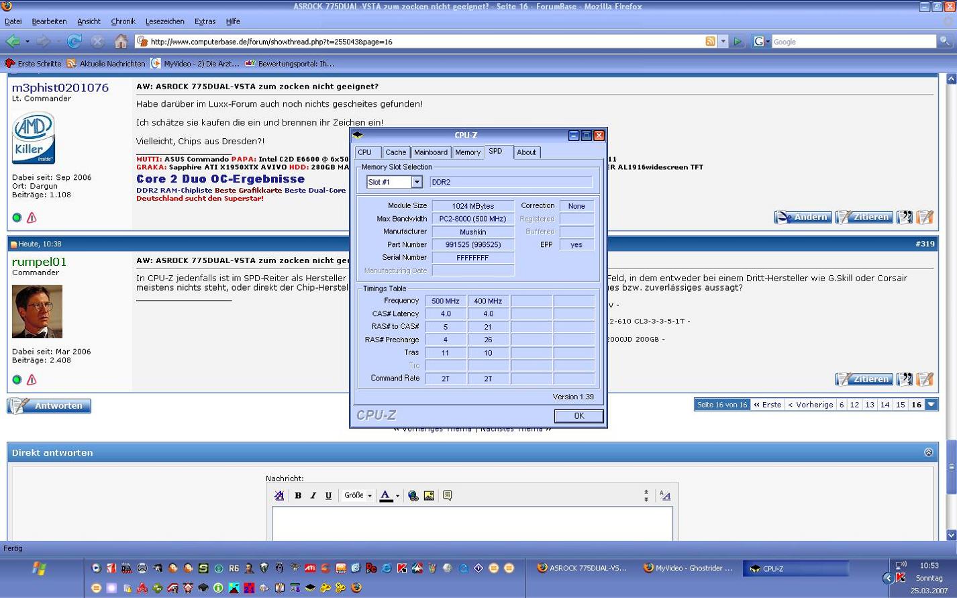Open the Chronik menu
Viewport: 957px width, 598px height.
123,21
